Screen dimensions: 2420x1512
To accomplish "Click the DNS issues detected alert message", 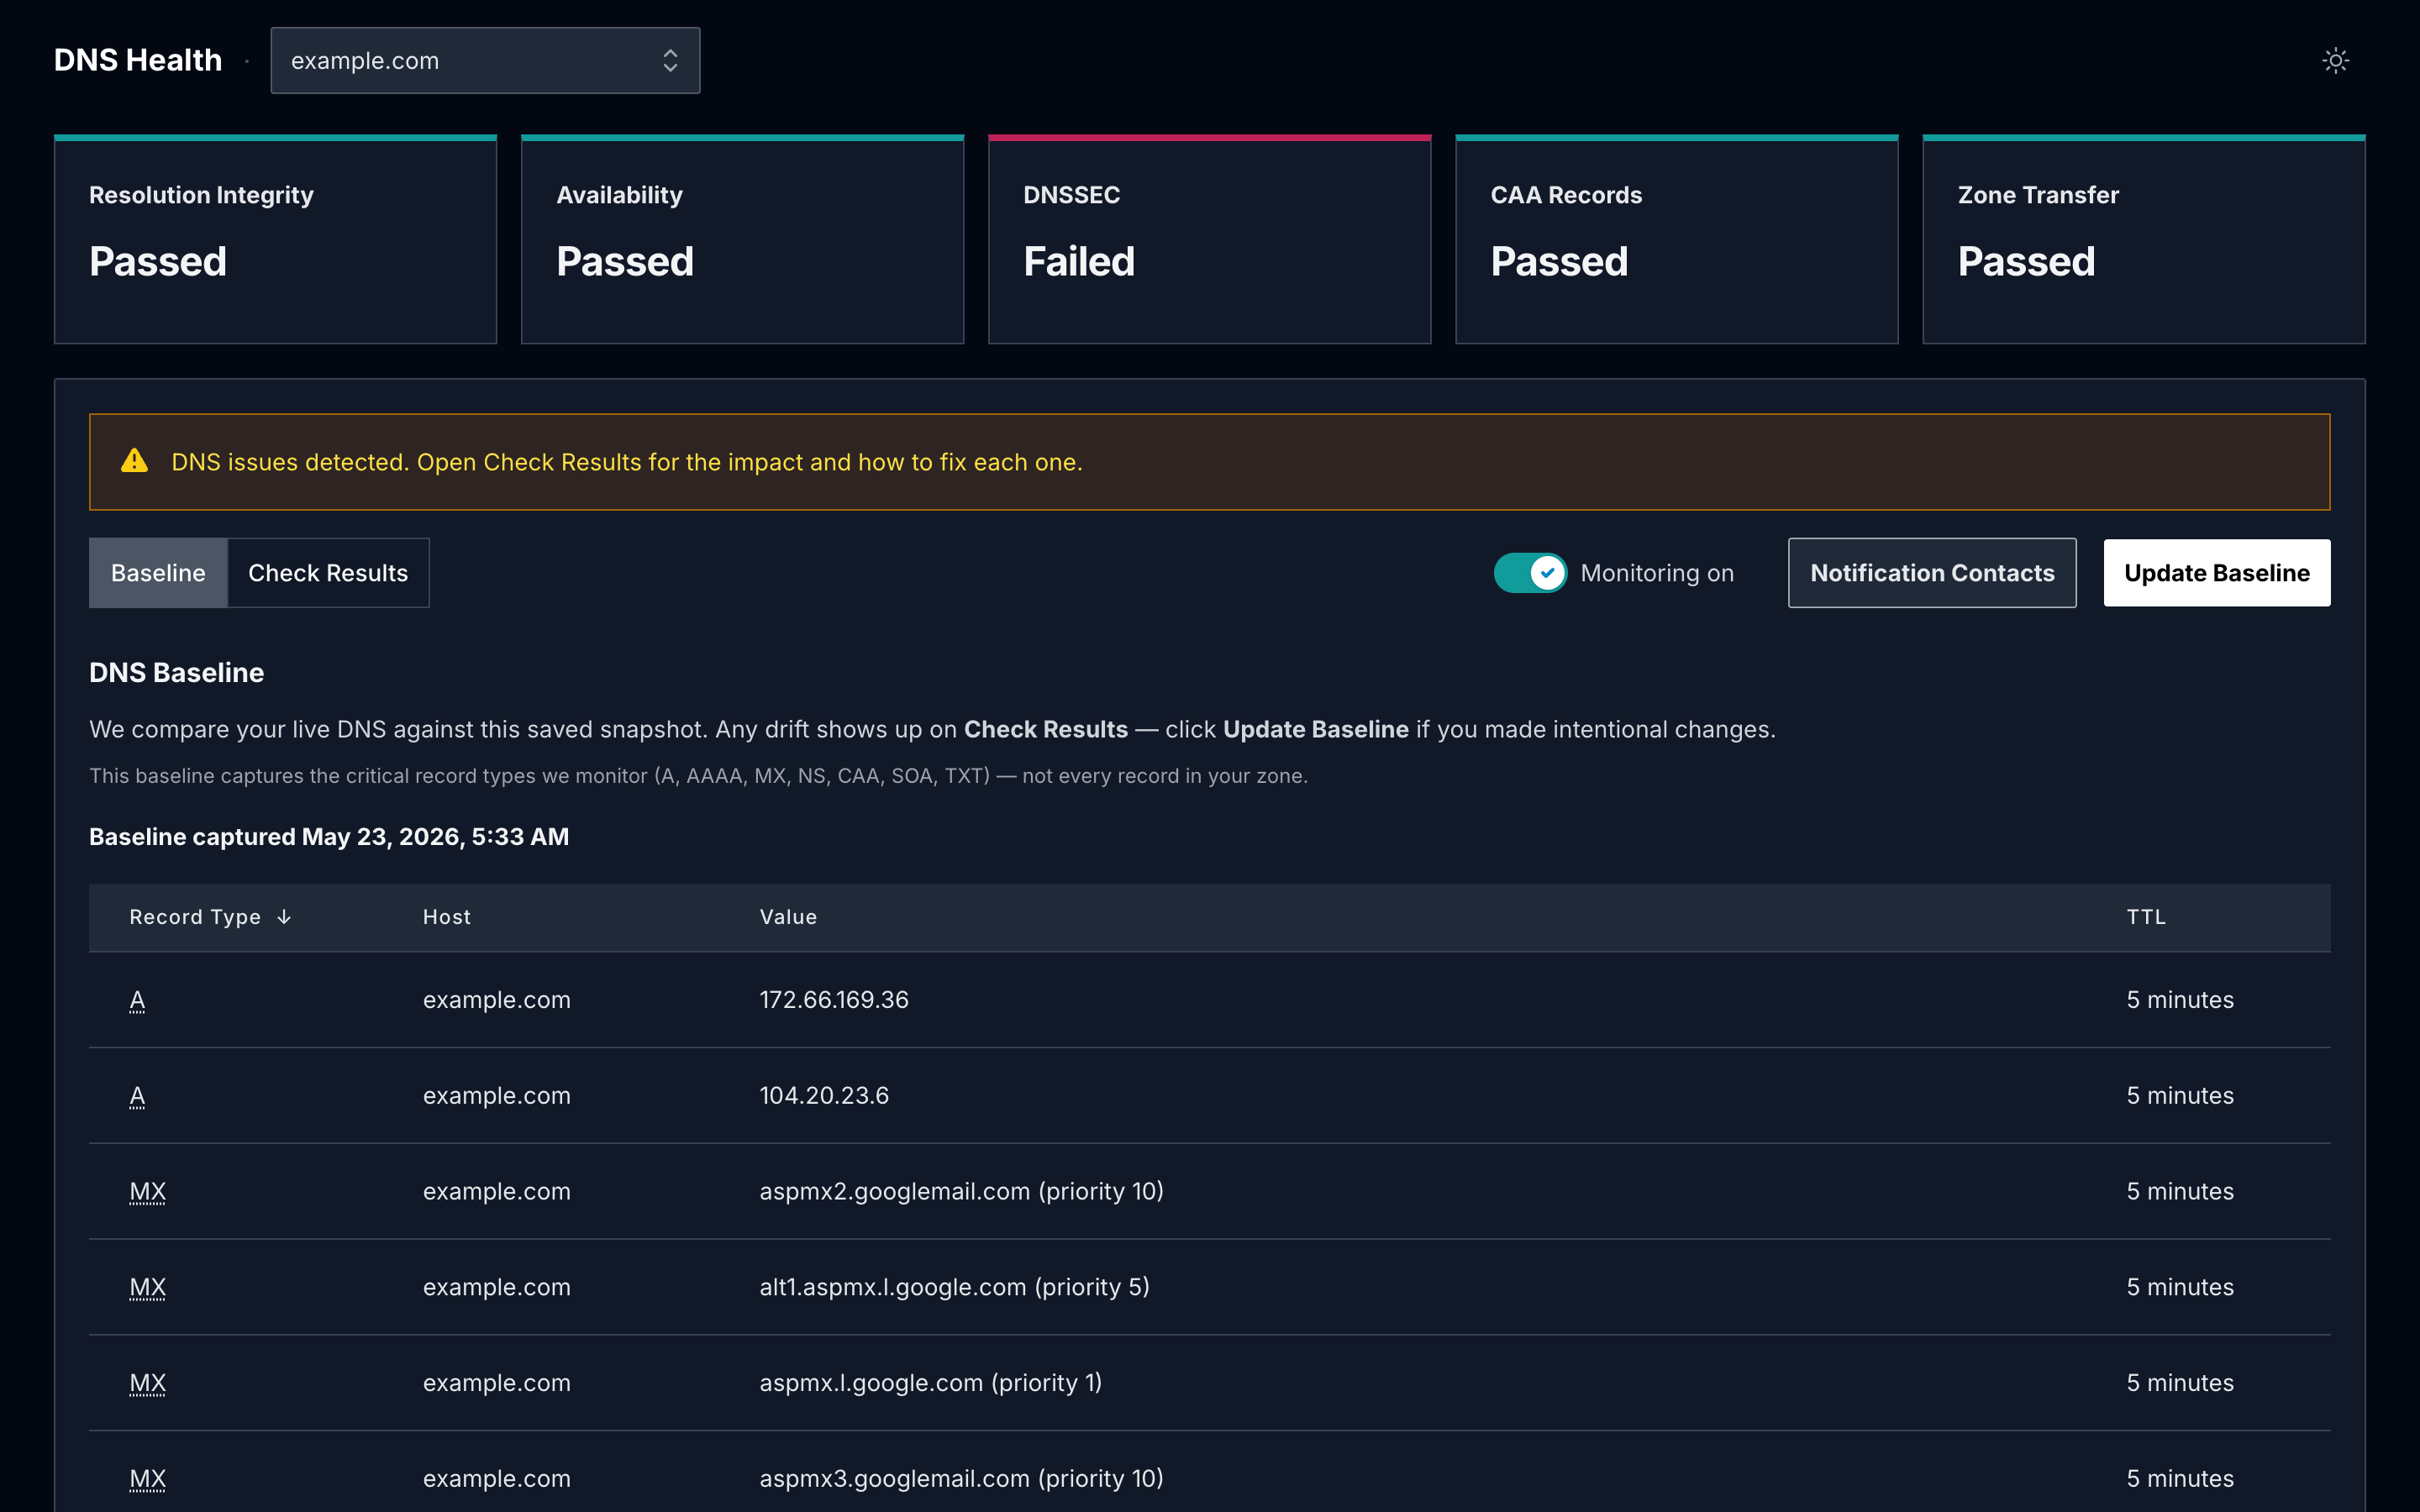I will 627,462.
